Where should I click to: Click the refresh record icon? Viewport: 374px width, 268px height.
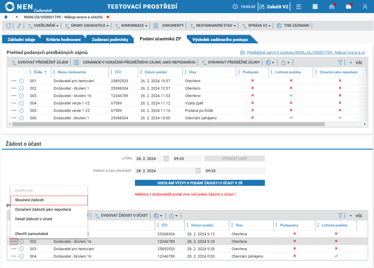pos(9,26)
